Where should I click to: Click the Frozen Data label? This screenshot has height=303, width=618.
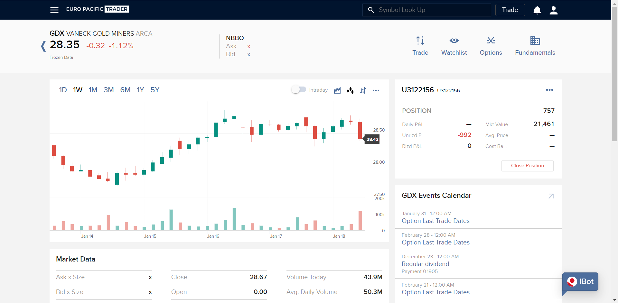[61, 58]
